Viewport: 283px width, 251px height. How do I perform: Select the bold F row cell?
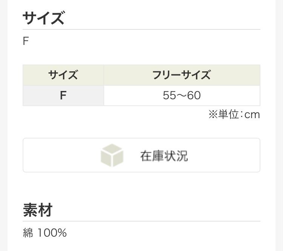(63, 95)
